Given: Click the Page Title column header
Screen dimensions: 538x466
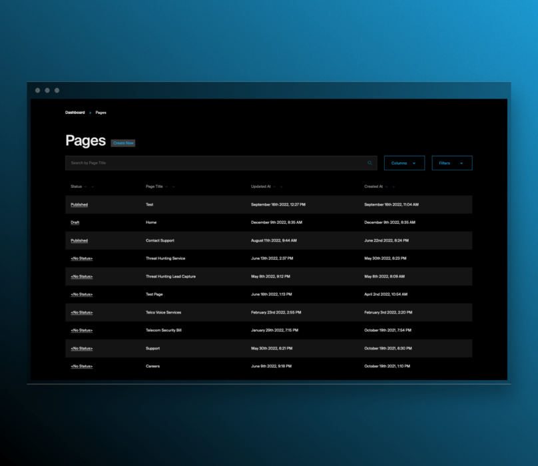Looking at the screenshot, I should [154, 186].
